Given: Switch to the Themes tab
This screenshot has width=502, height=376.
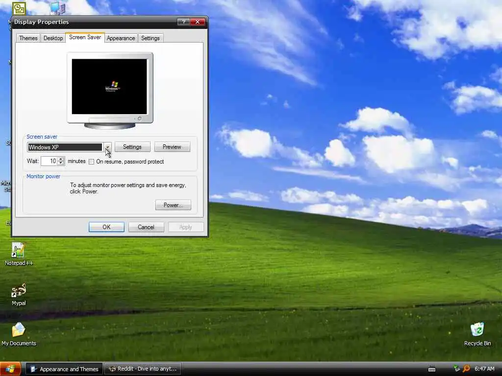Looking at the screenshot, I should coord(28,38).
